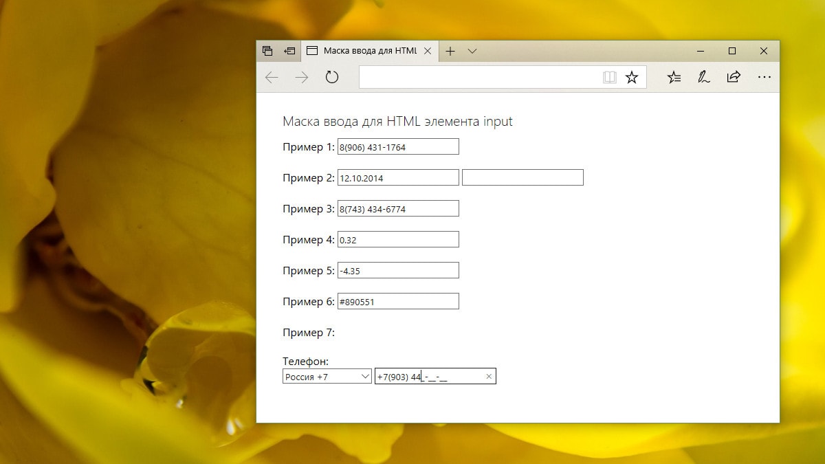825x464 pixels.
Task: Close the 'Маска ввода для HTML' tab
Action: pyautogui.click(x=428, y=51)
